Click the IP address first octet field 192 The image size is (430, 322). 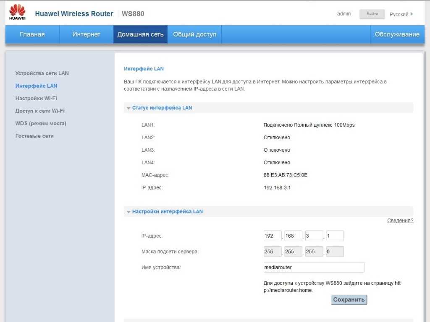[273, 236]
